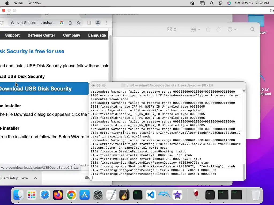Bookmark this page with the star icon

[79, 23]
